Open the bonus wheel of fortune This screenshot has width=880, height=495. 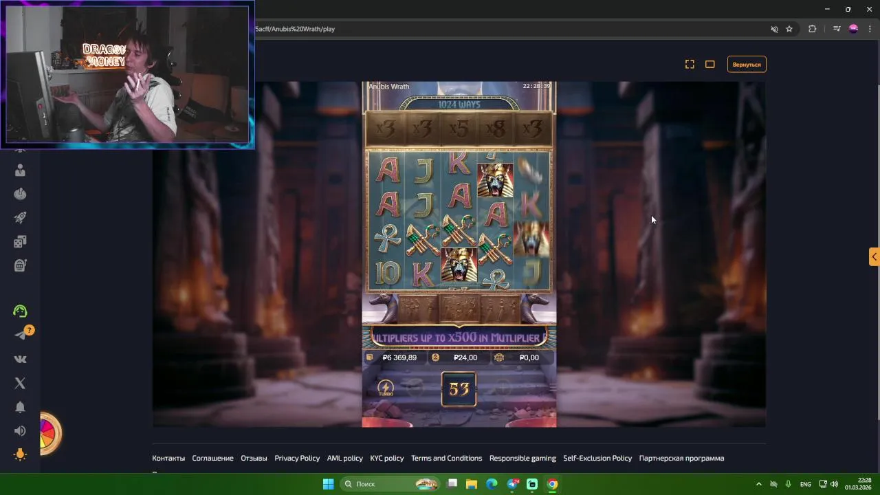coord(49,434)
